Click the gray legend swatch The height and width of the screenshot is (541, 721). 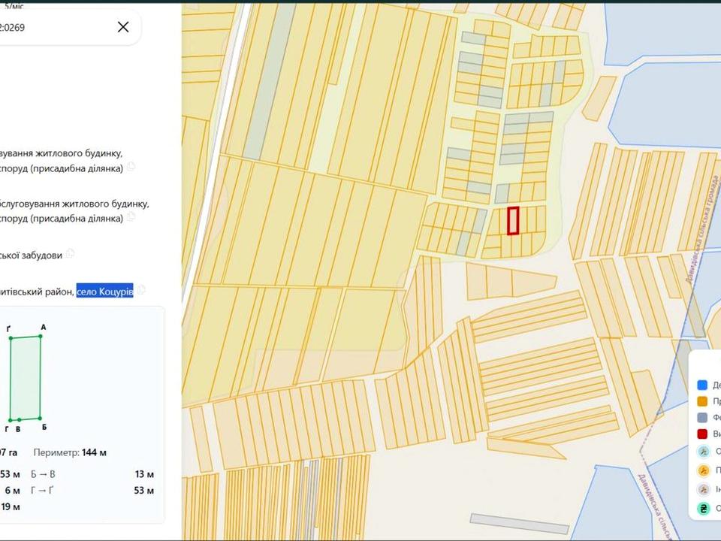[x=702, y=417]
